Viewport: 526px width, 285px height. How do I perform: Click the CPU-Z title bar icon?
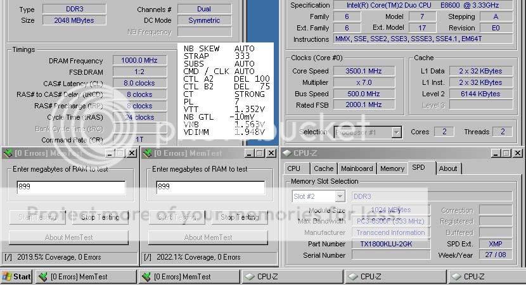[x=286, y=153]
